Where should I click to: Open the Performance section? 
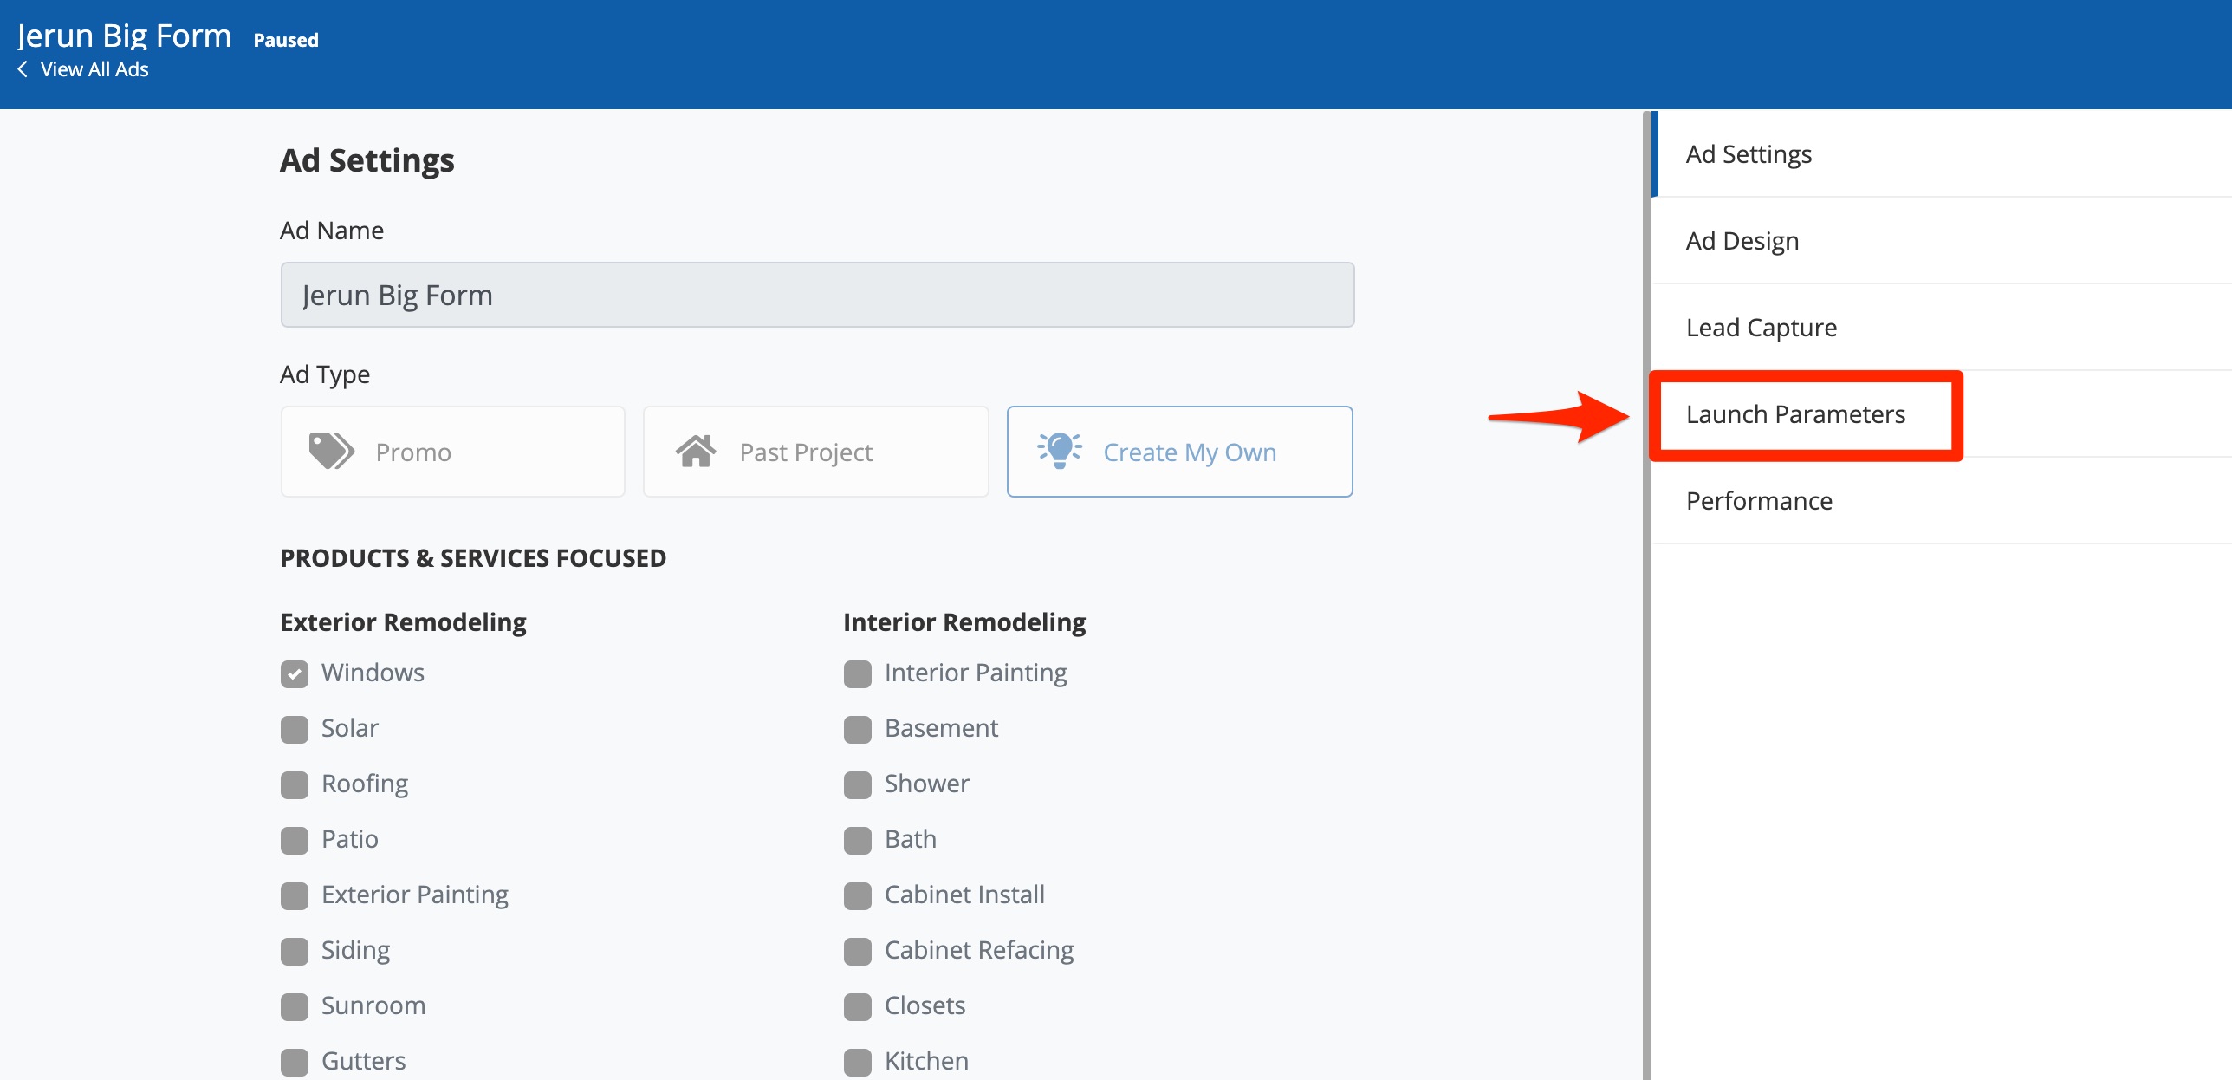pyautogui.click(x=1759, y=501)
